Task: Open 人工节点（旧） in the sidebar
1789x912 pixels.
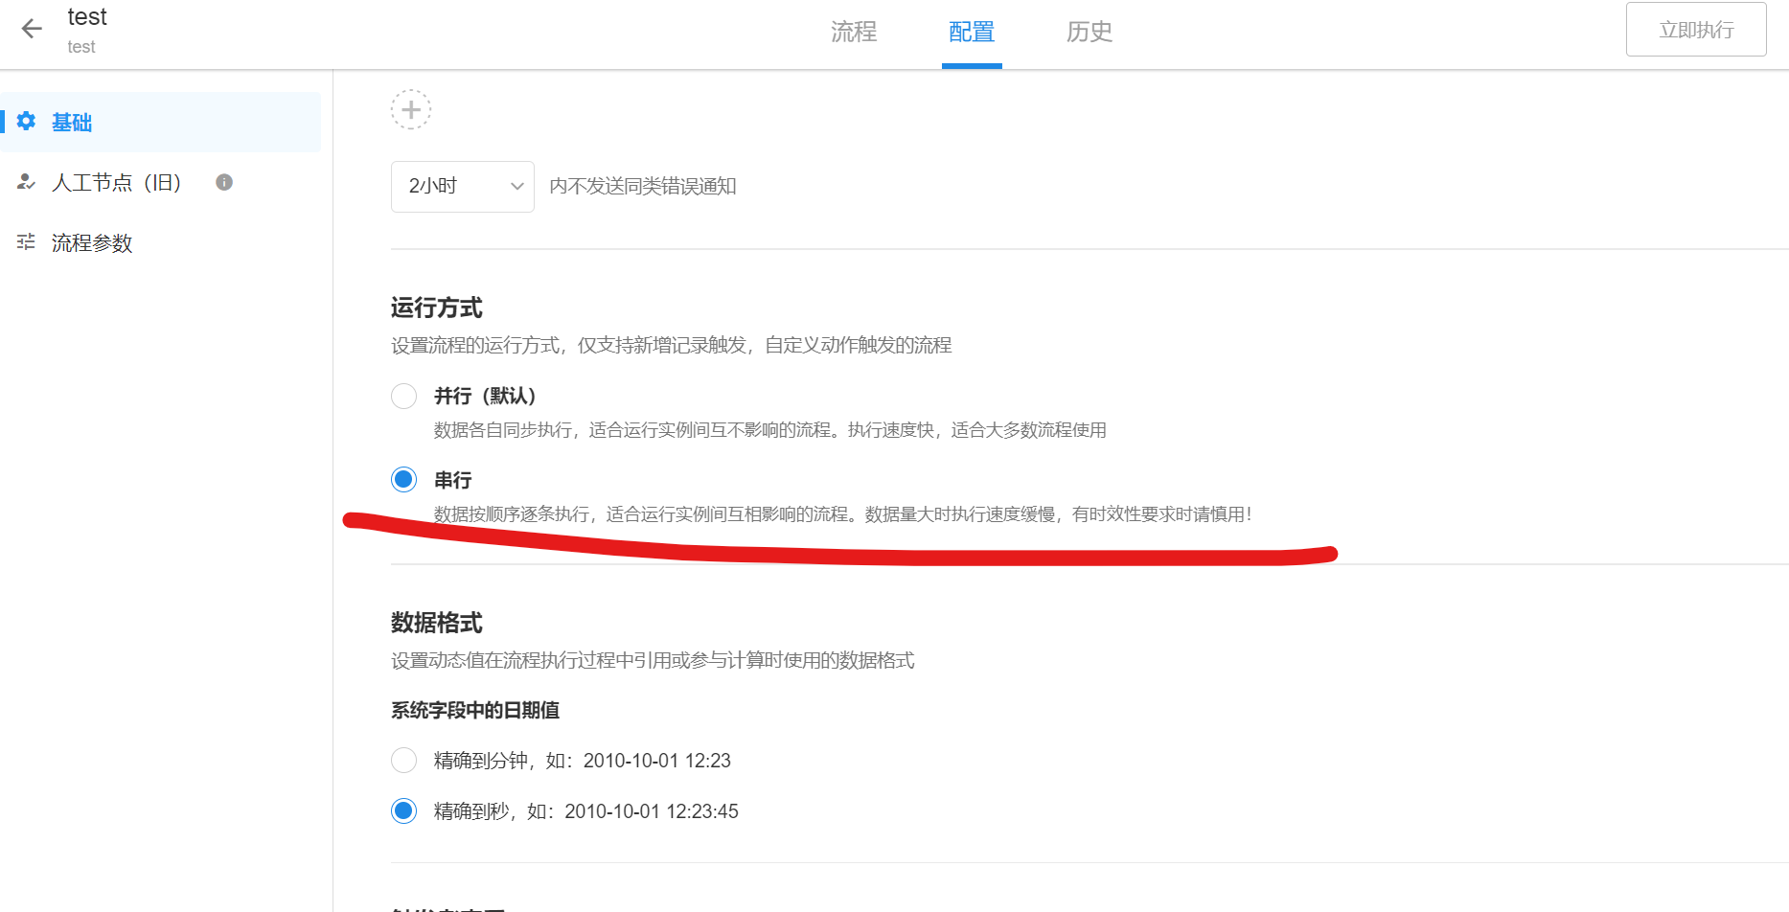Action: (116, 182)
